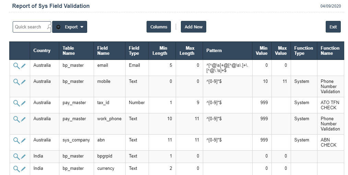Click the search magnifier in Quick search
Image resolution: width=348 pixels, height=175 pixels.
click(49, 27)
